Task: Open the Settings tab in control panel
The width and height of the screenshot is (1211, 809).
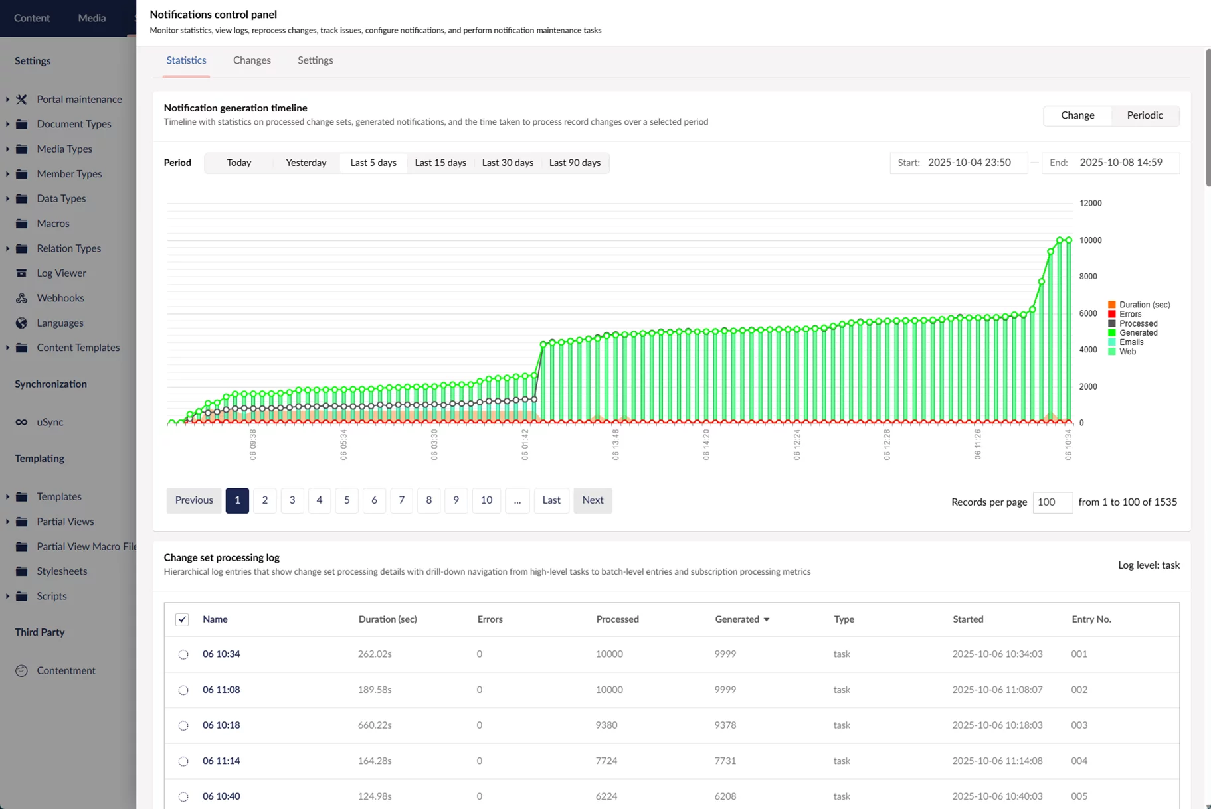Action: click(x=315, y=60)
